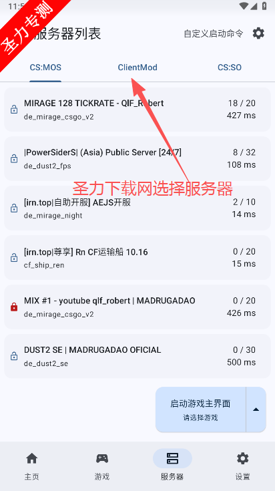The width and height of the screenshot is (275, 491).
Task: Choose the Rn CF运输船 10.16 server
Action: coord(137,257)
